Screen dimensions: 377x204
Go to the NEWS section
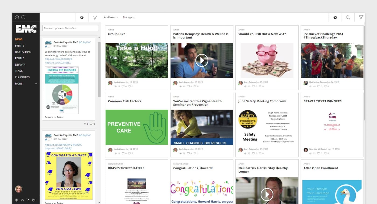[x=19, y=39]
